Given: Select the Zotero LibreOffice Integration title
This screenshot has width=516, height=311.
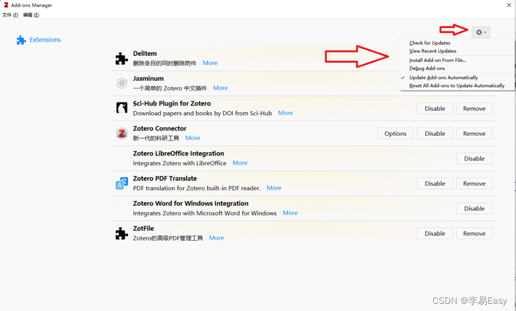Looking at the screenshot, I should 178,153.
